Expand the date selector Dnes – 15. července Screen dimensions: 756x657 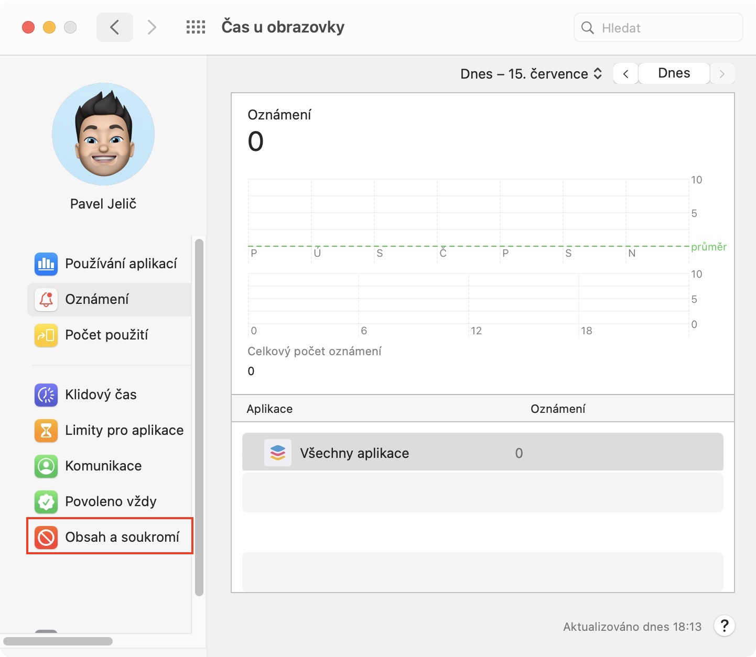tap(531, 74)
